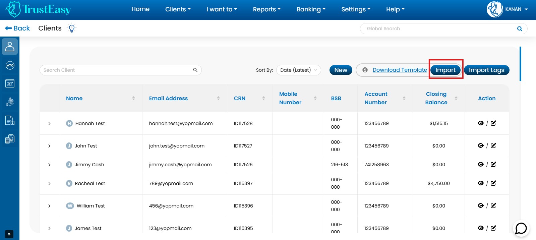Click the ATO icon in left sidebar
This screenshot has width=536, height=240.
10,65
